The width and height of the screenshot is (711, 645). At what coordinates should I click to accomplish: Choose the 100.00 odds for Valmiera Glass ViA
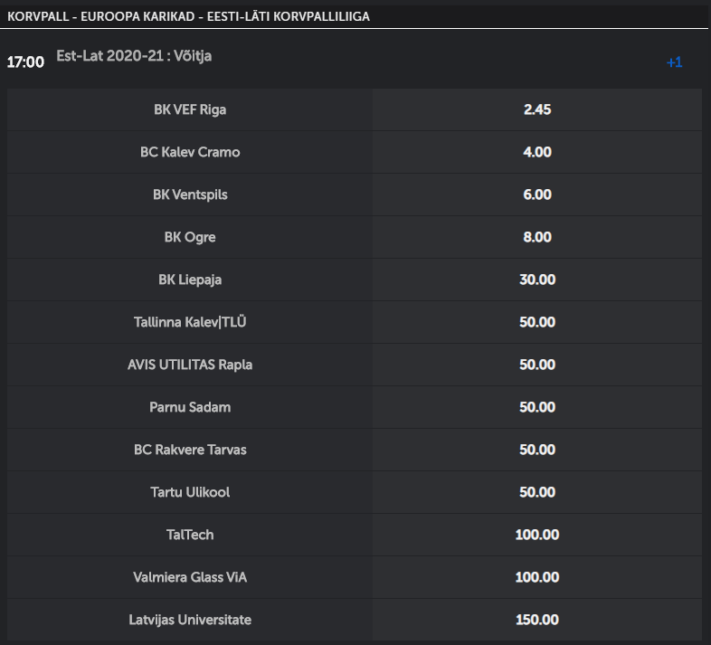pos(536,577)
